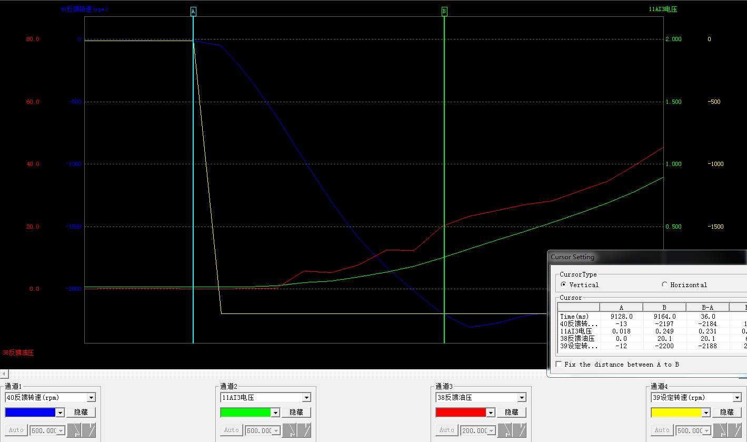Click the green color swatch in 通道2

[245, 412]
